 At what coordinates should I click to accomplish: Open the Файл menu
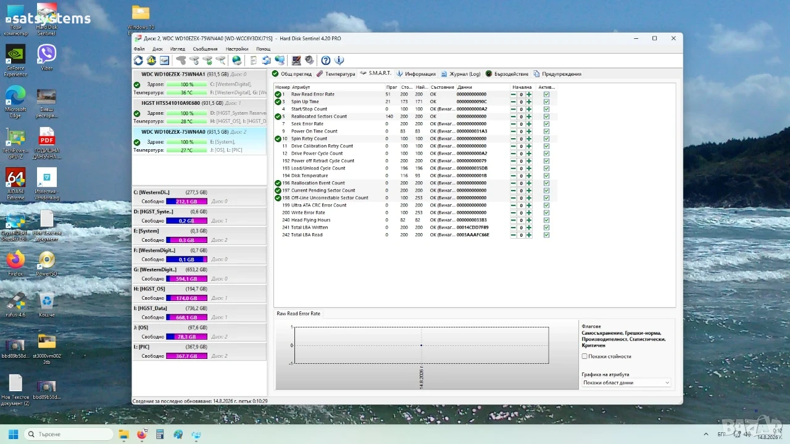pos(139,49)
